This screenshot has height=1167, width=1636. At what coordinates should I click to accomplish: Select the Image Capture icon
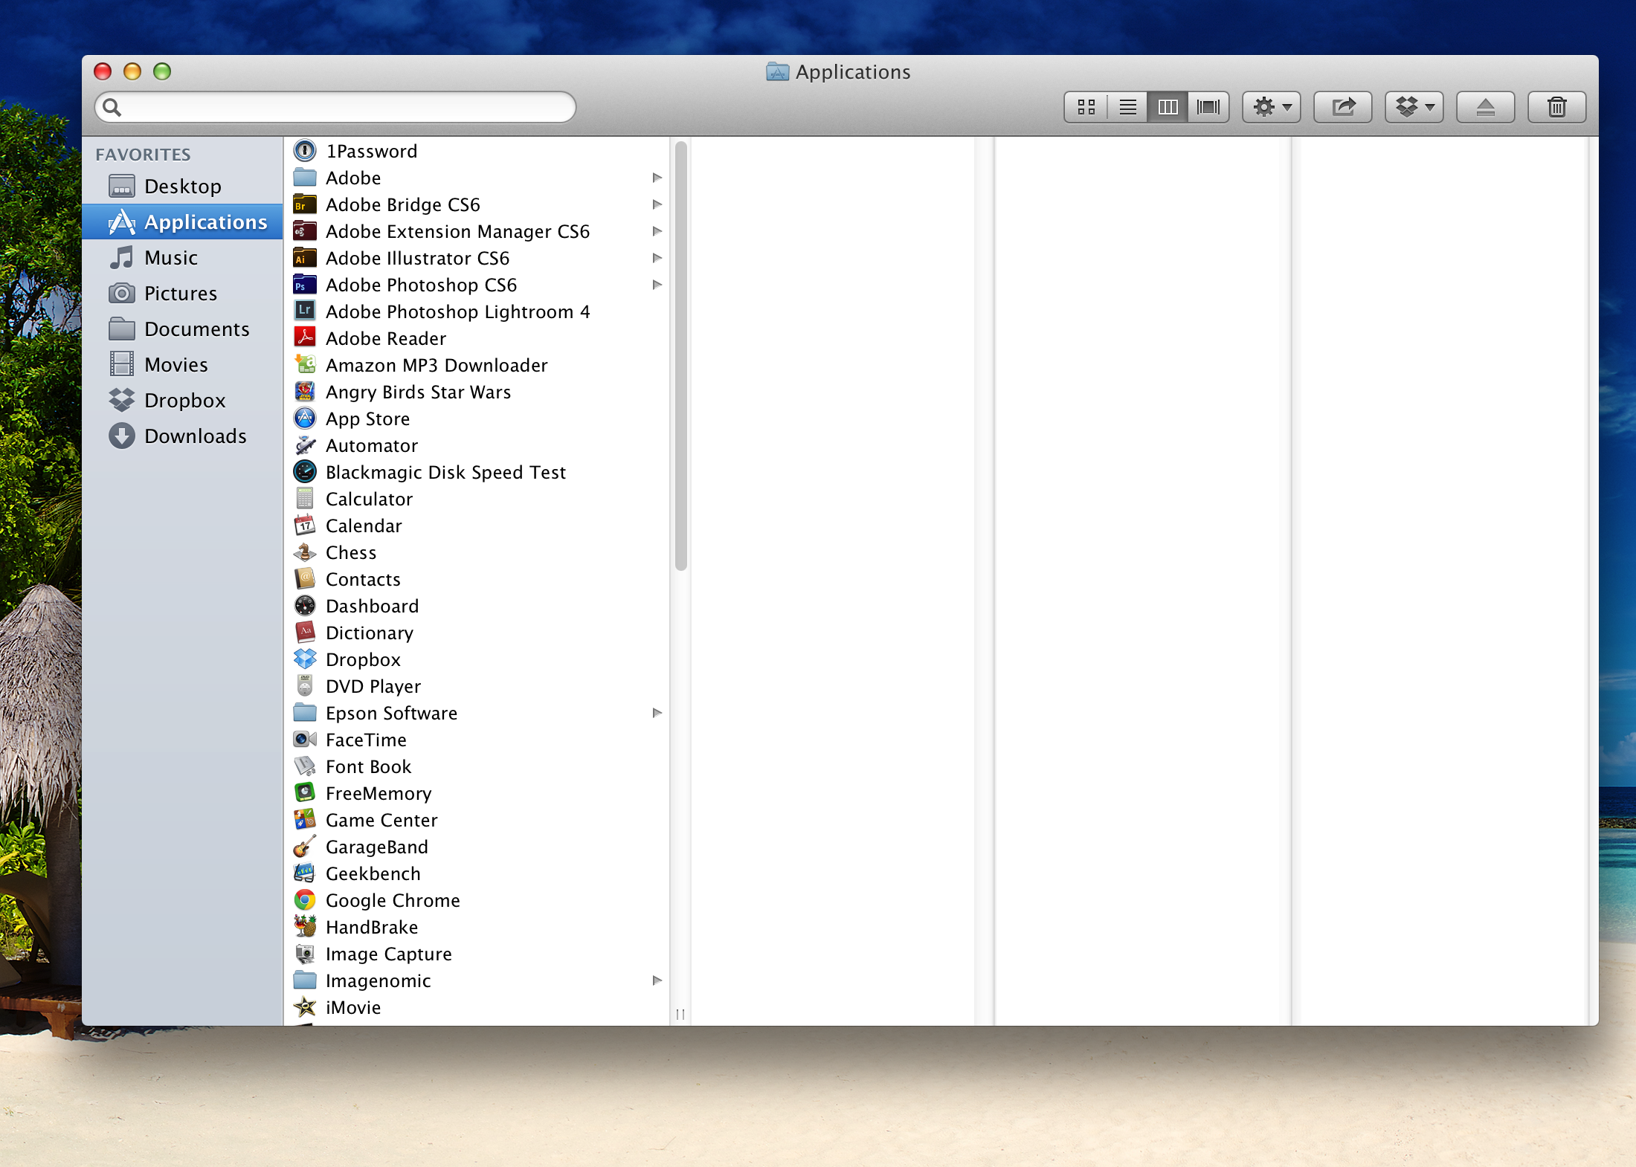point(305,953)
